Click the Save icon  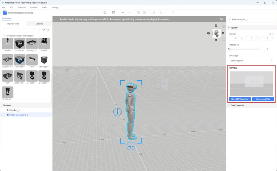tap(114, 12)
